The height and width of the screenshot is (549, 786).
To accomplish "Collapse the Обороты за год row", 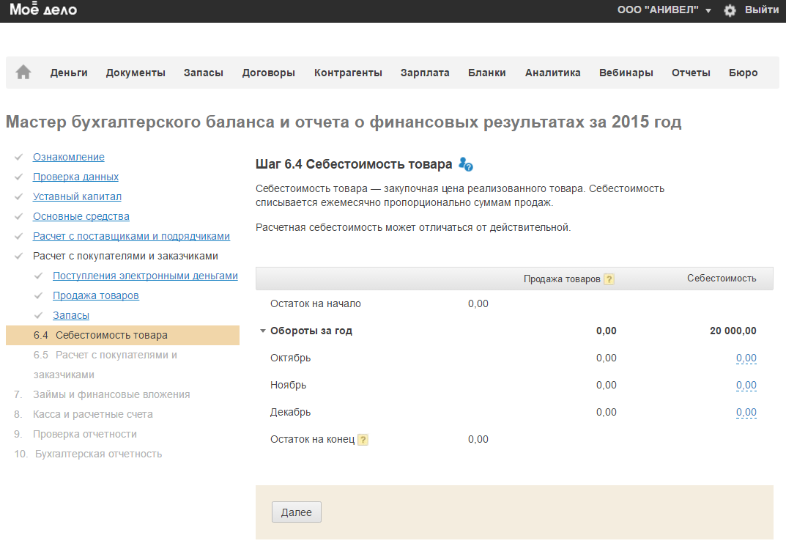I will point(262,331).
